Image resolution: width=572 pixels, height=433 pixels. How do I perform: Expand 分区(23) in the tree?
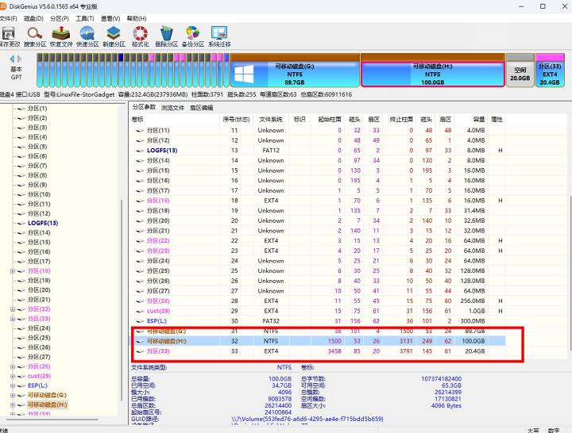(13, 319)
